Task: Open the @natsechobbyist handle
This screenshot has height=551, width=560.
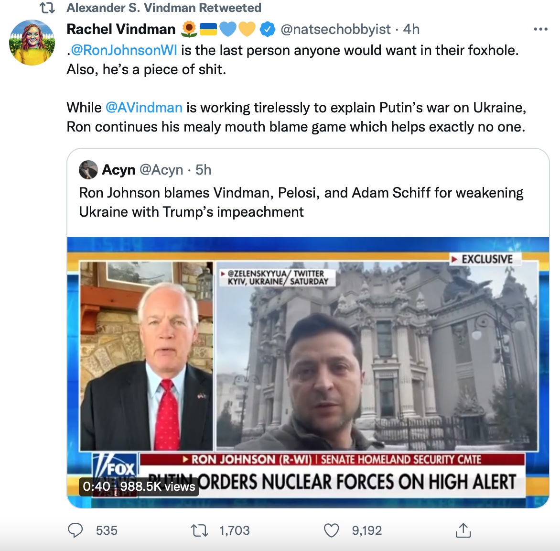Action: tap(336, 29)
